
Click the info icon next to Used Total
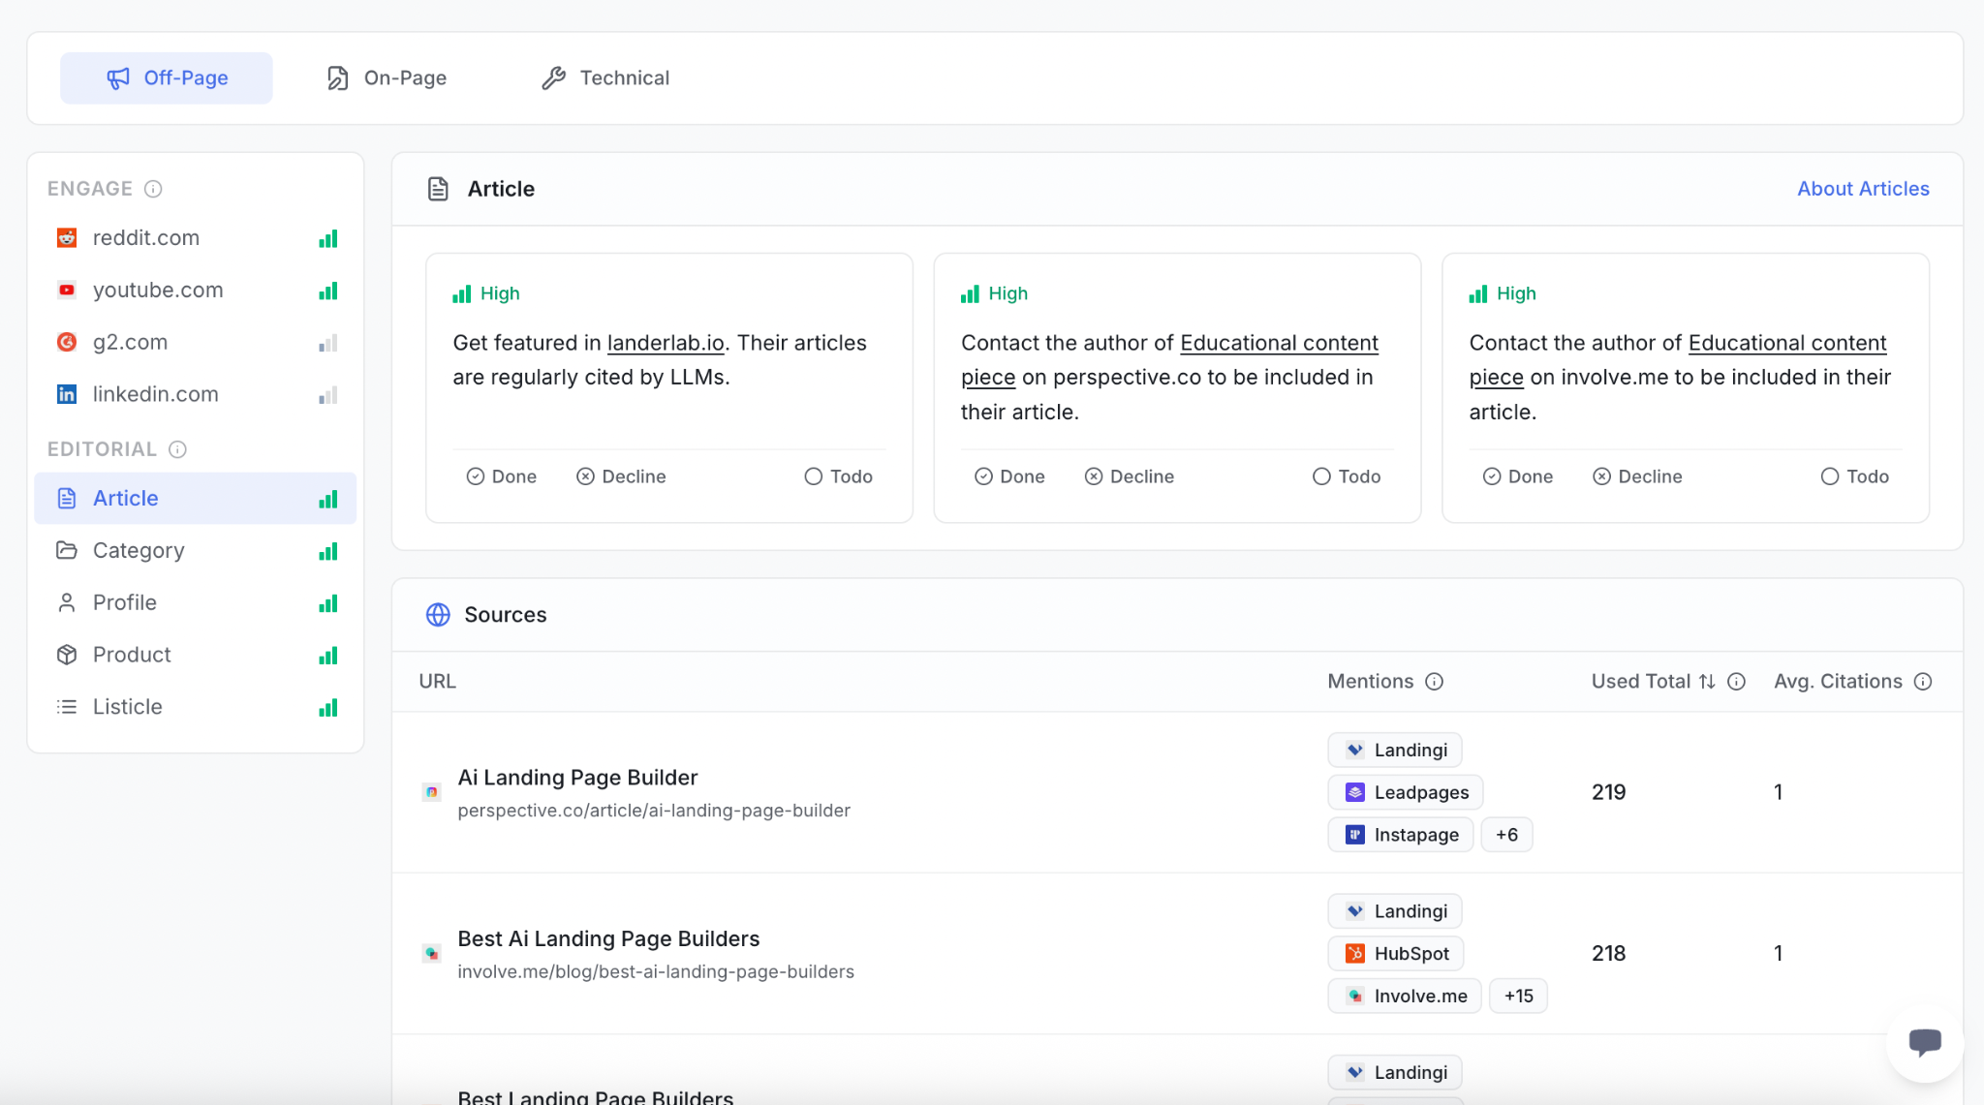coord(1737,682)
